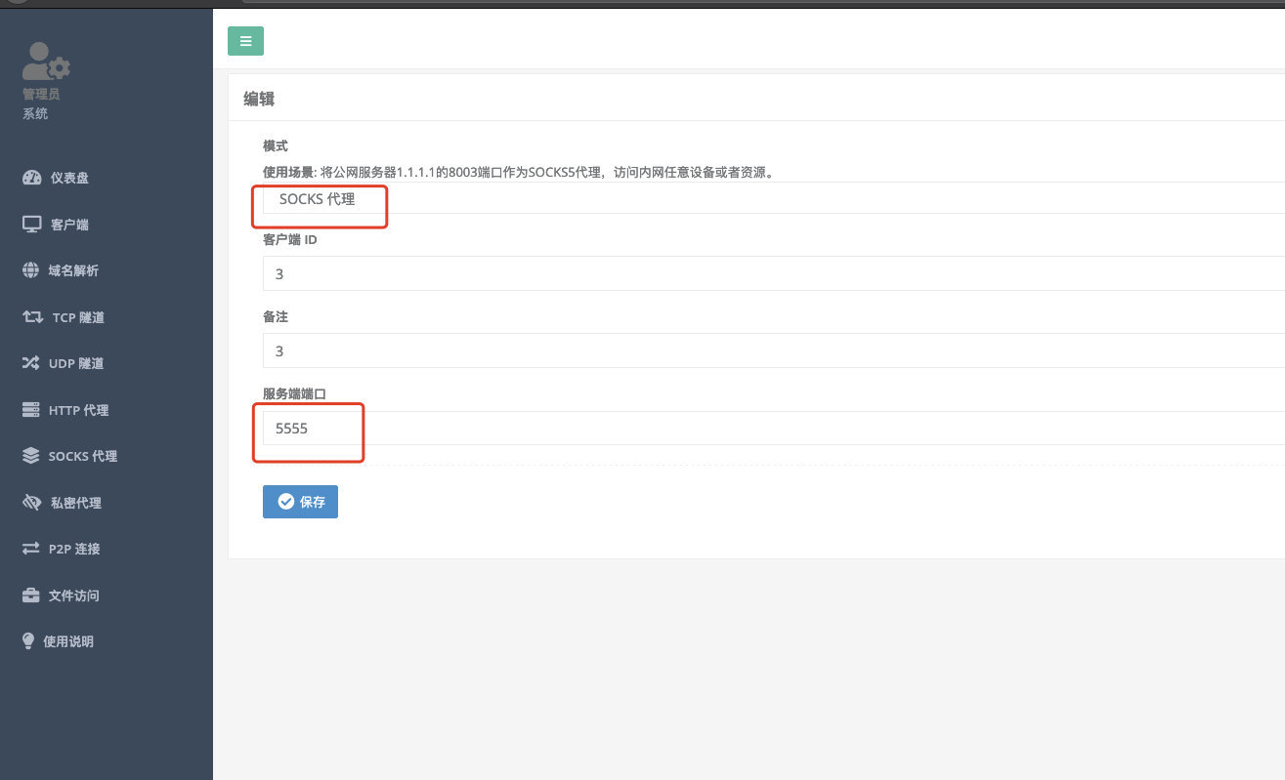Click the crossed-eye icon beside 私密代理
The height and width of the screenshot is (780, 1285).
[x=31, y=503]
